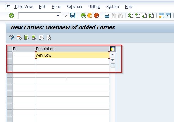The height and width of the screenshot is (122, 174).
Task: Open the menu icon left of Table View
Action: pyautogui.click(x=8, y=6)
